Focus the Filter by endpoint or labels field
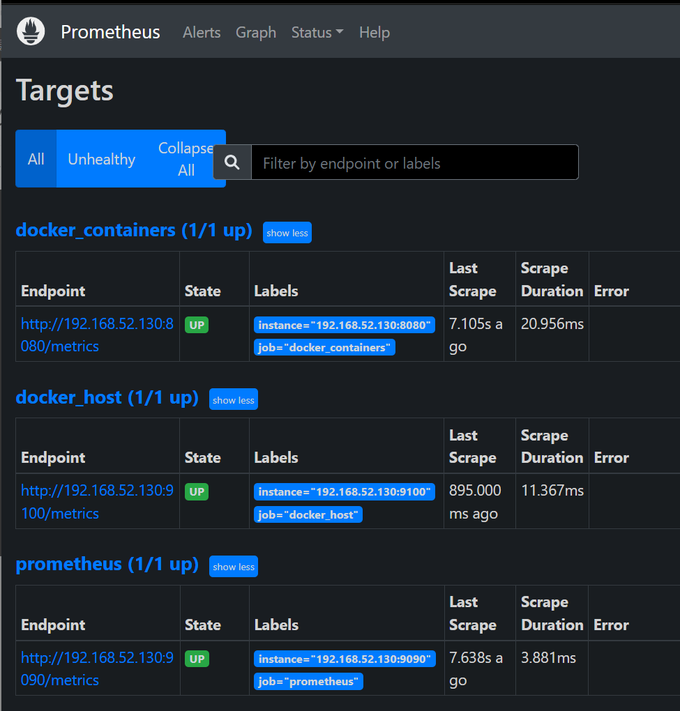The image size is (680, 711). click(x=414, y=162)
